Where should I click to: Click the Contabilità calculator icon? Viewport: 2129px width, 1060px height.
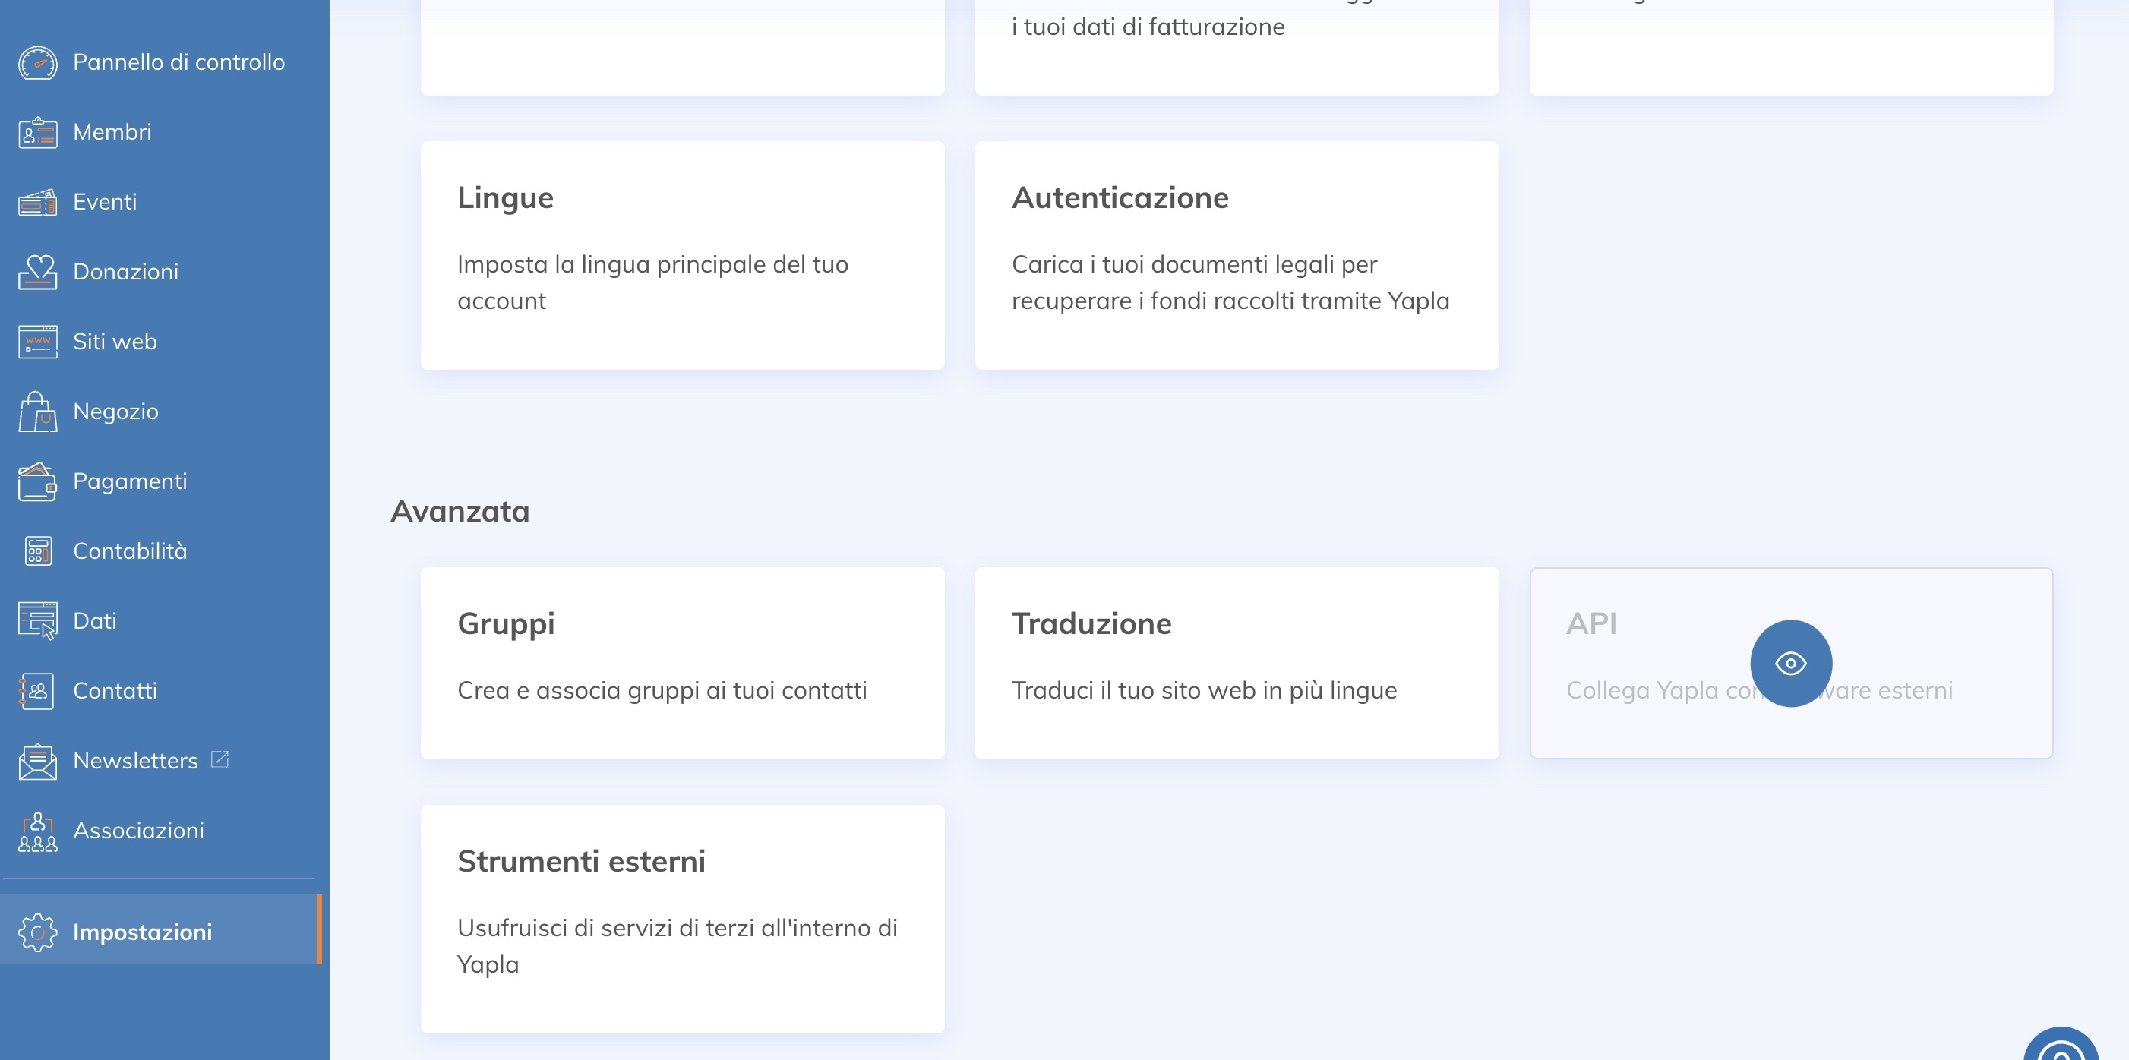37,551
